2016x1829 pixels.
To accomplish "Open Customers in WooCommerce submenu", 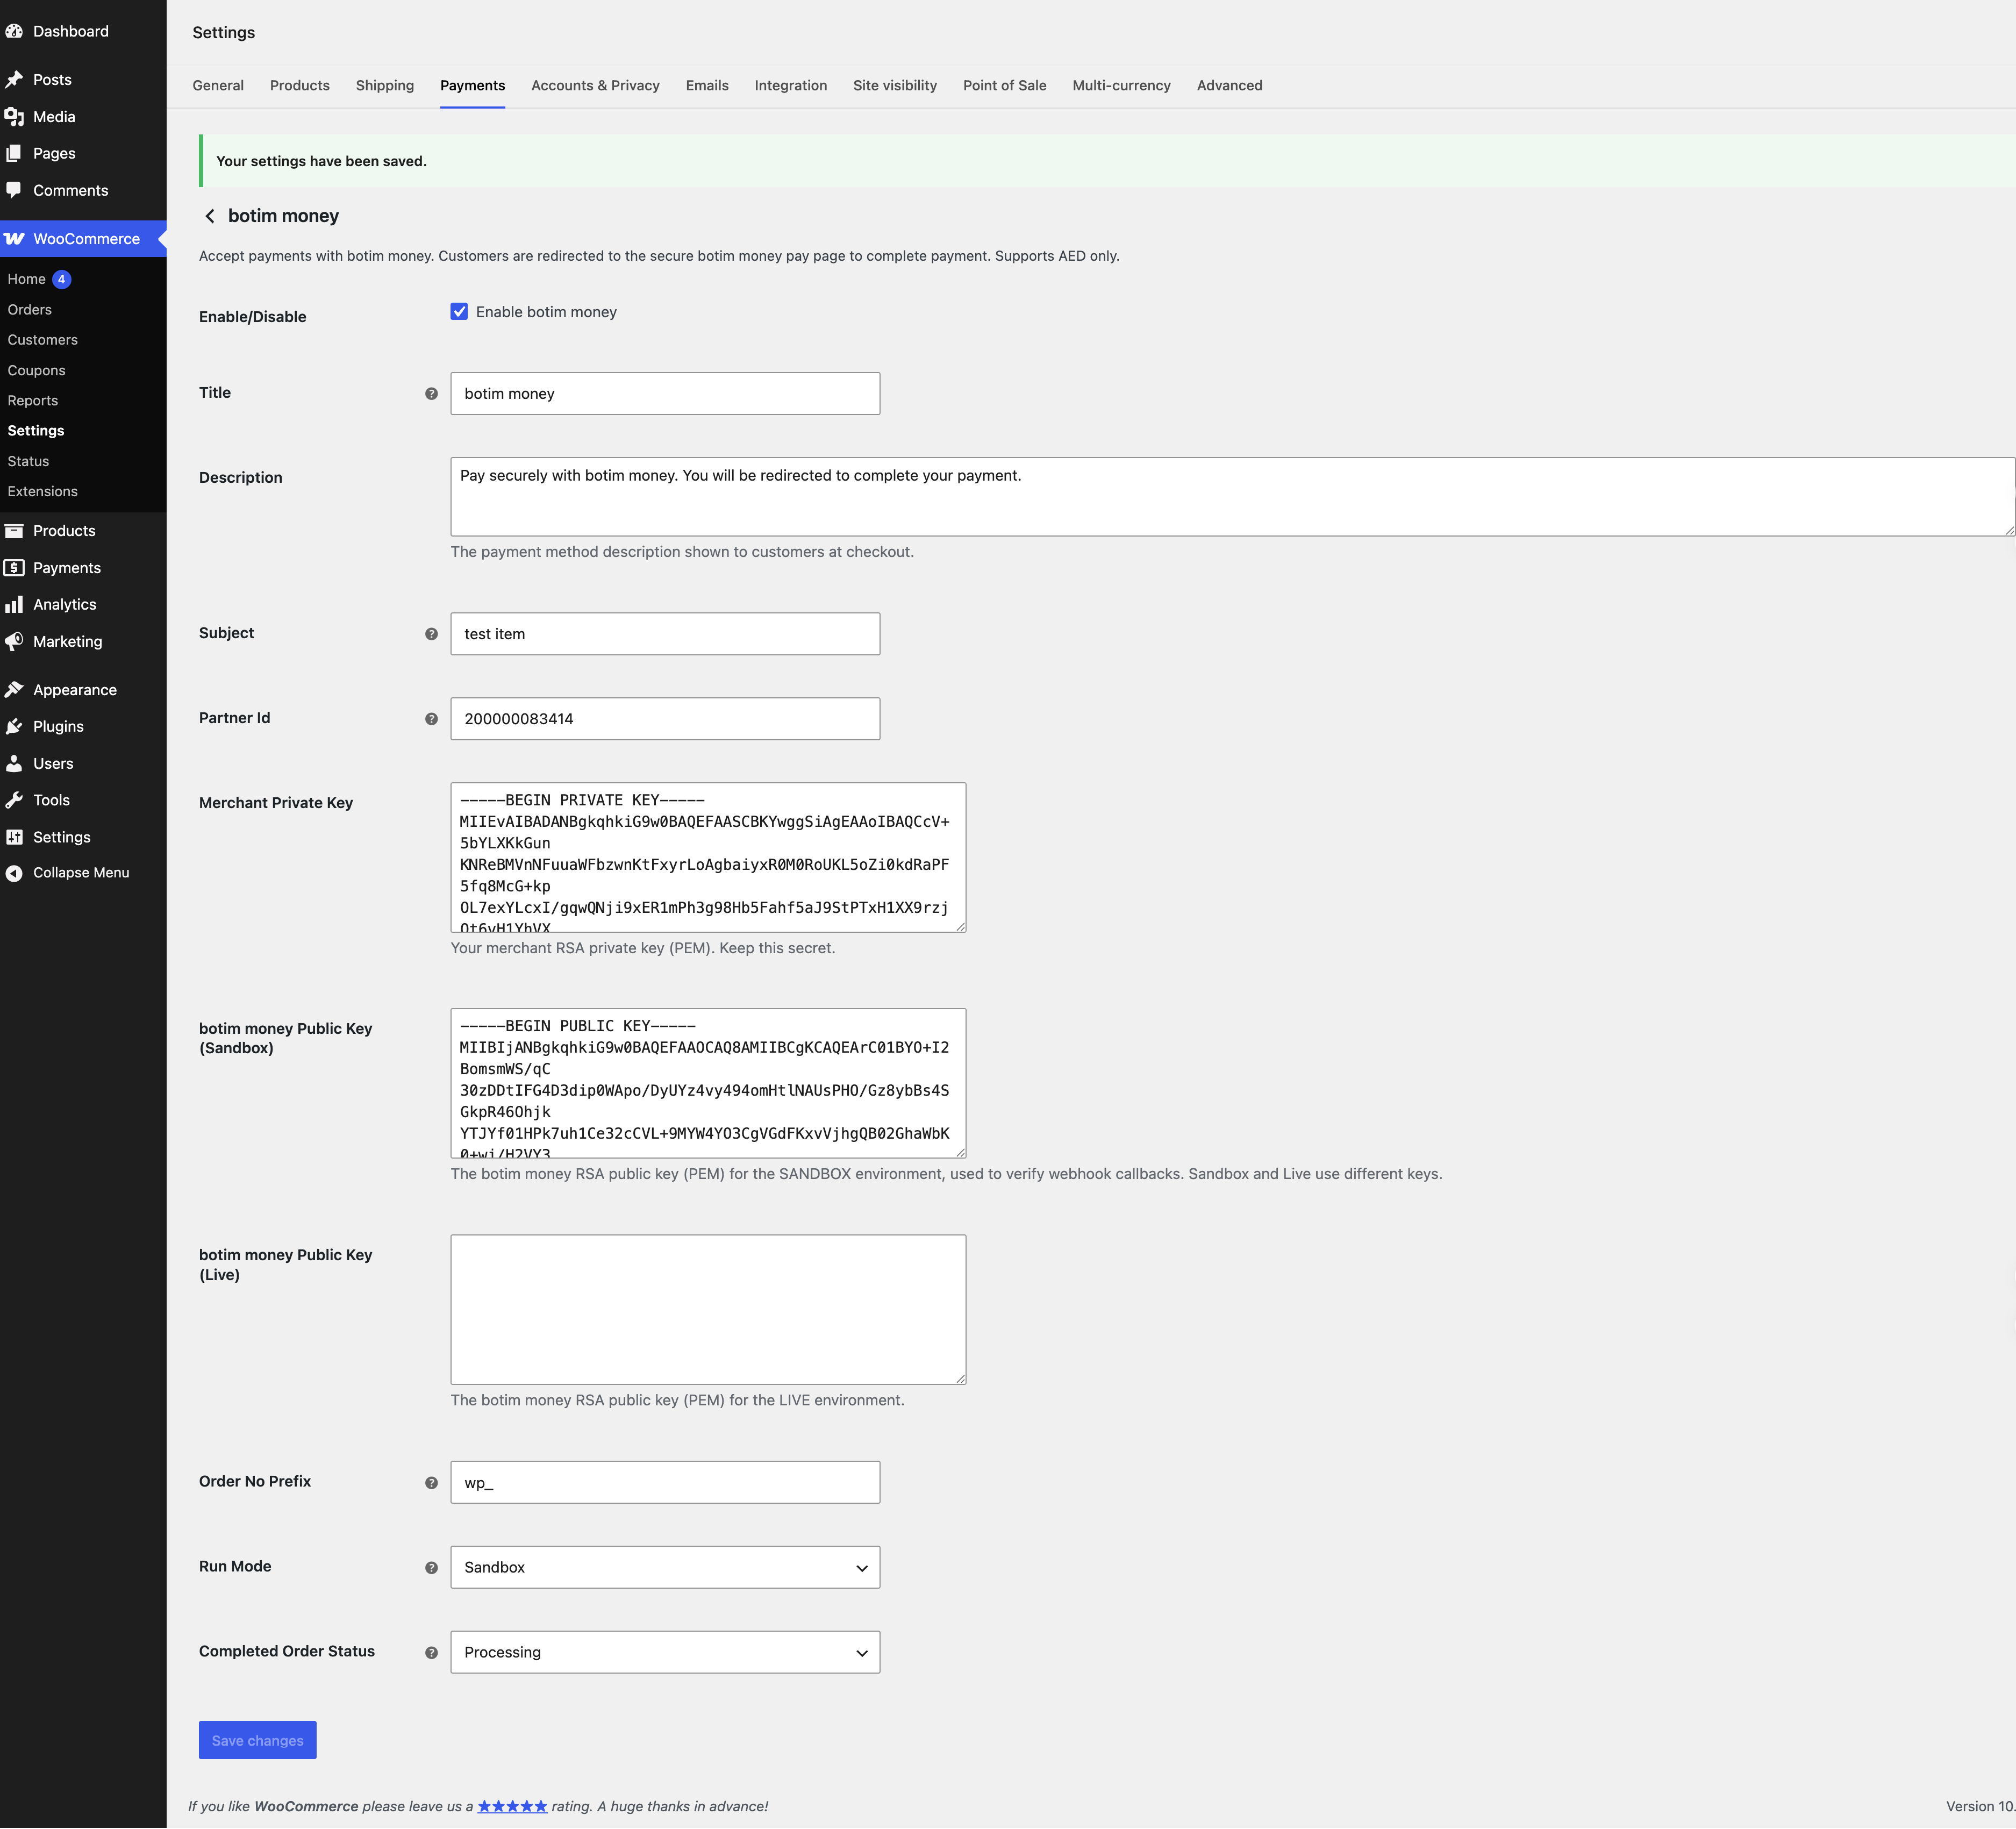I will 43,340.
